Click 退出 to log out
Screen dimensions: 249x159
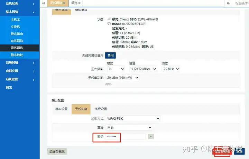[x=9, y=87]
